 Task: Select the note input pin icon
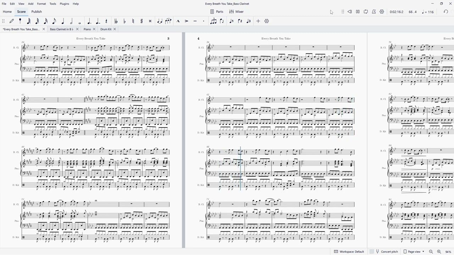coord(20,21)
